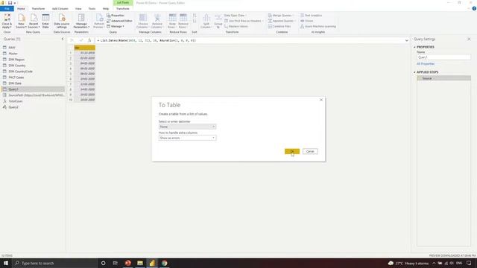Switch to the Add Column tab
Viewport: 477px width, 268px height.
pyautogui.click(x=60, y=8)
